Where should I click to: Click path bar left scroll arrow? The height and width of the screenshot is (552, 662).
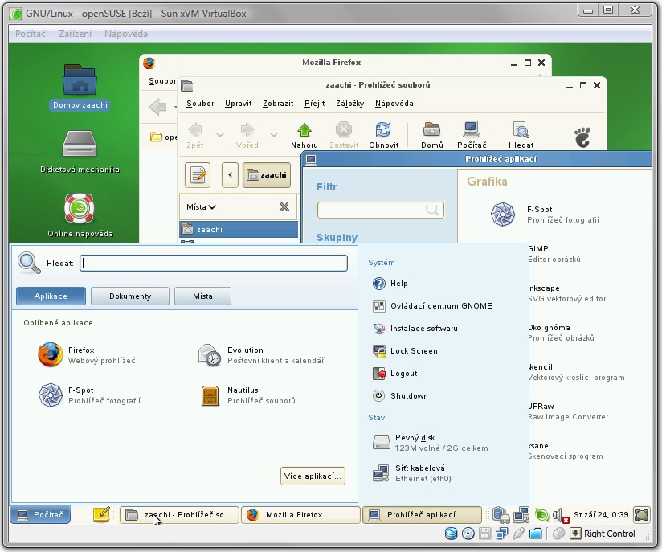pyautogui.click(x=230, y=174)
